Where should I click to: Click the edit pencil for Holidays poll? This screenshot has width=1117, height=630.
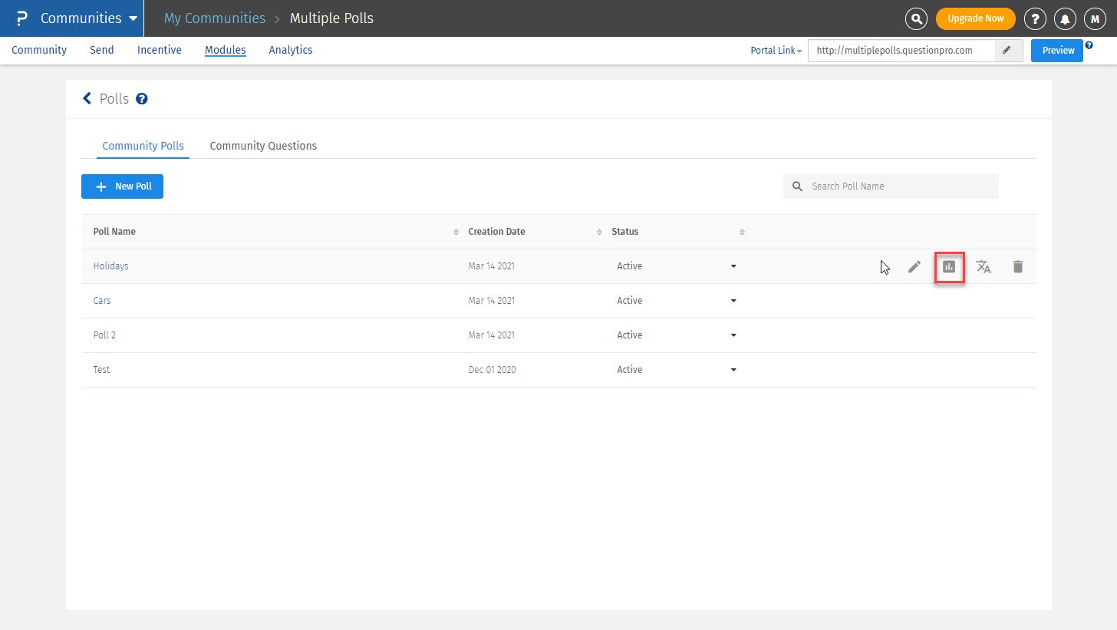pyautogui.click(x=914, y=267)
